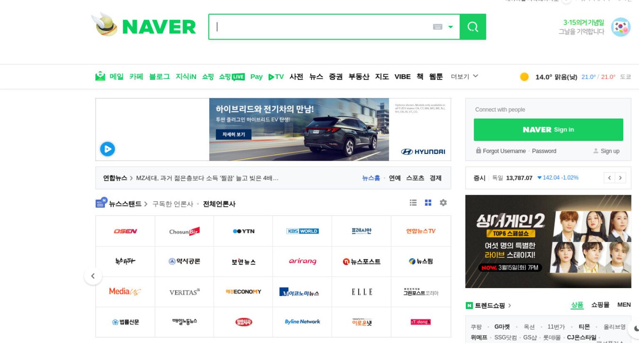Open arirang publisher logo
Screen dimensions: 639x343
302,261
